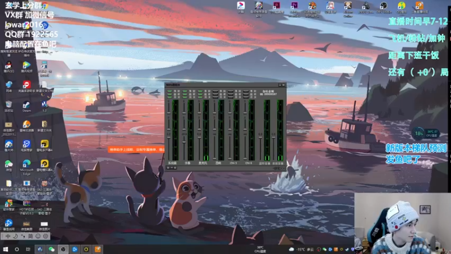Screen dimensions: 451x254
Task: Click the moon half-width toggle on IME bar
Action: 15,236
